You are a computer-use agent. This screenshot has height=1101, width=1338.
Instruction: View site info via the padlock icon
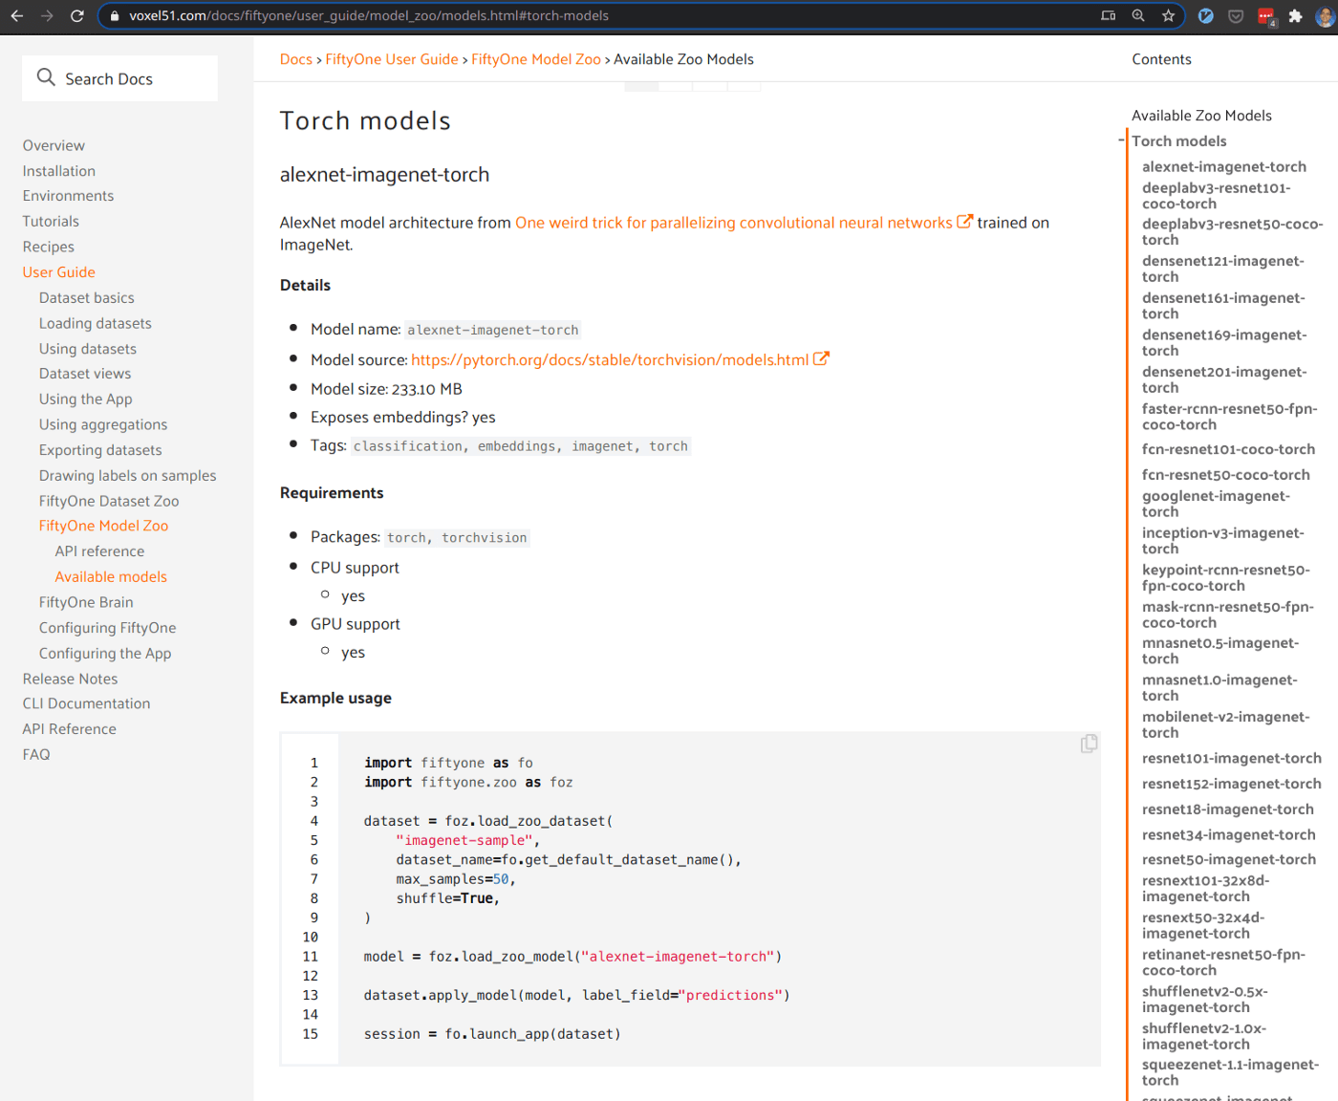pyautogui.click(x=115, y=15)
